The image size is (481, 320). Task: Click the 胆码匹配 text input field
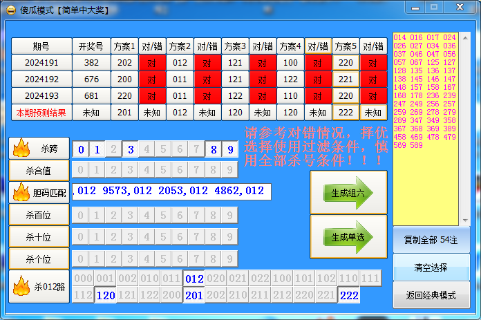171,191
